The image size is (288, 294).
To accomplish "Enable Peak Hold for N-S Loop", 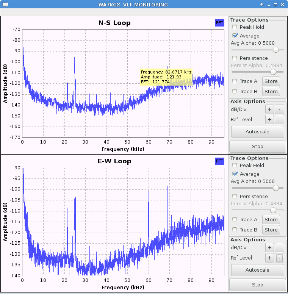I will pyautogui.click(x=235, y=27).
